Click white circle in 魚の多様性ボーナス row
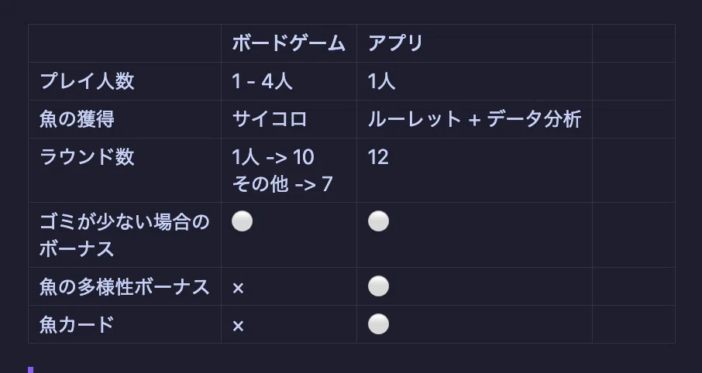Viewport: 702px width, 373px height. click(378, 286)
